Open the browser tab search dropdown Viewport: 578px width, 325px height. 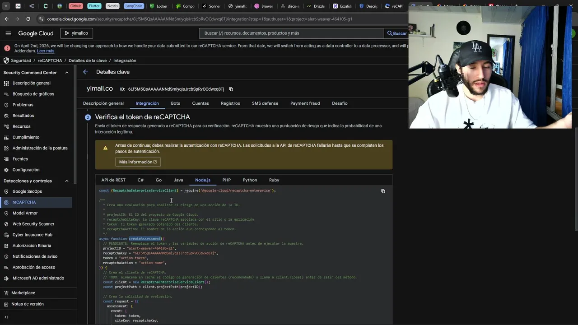tap(6, 6)
